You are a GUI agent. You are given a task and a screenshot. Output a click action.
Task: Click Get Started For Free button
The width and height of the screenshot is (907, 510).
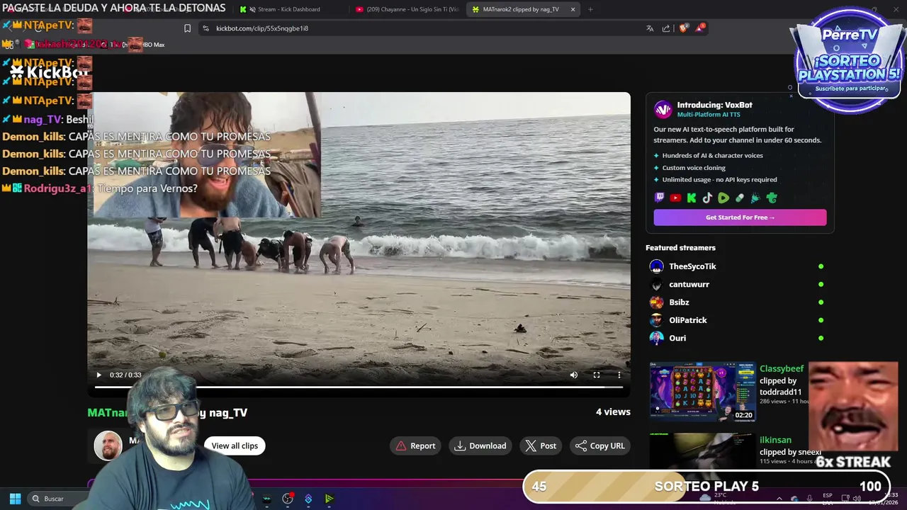click(x=740, y=217)
